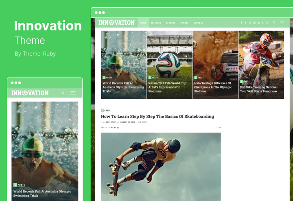
Task: Share skateboarding article on Twitter
Action: coord(112,128)
